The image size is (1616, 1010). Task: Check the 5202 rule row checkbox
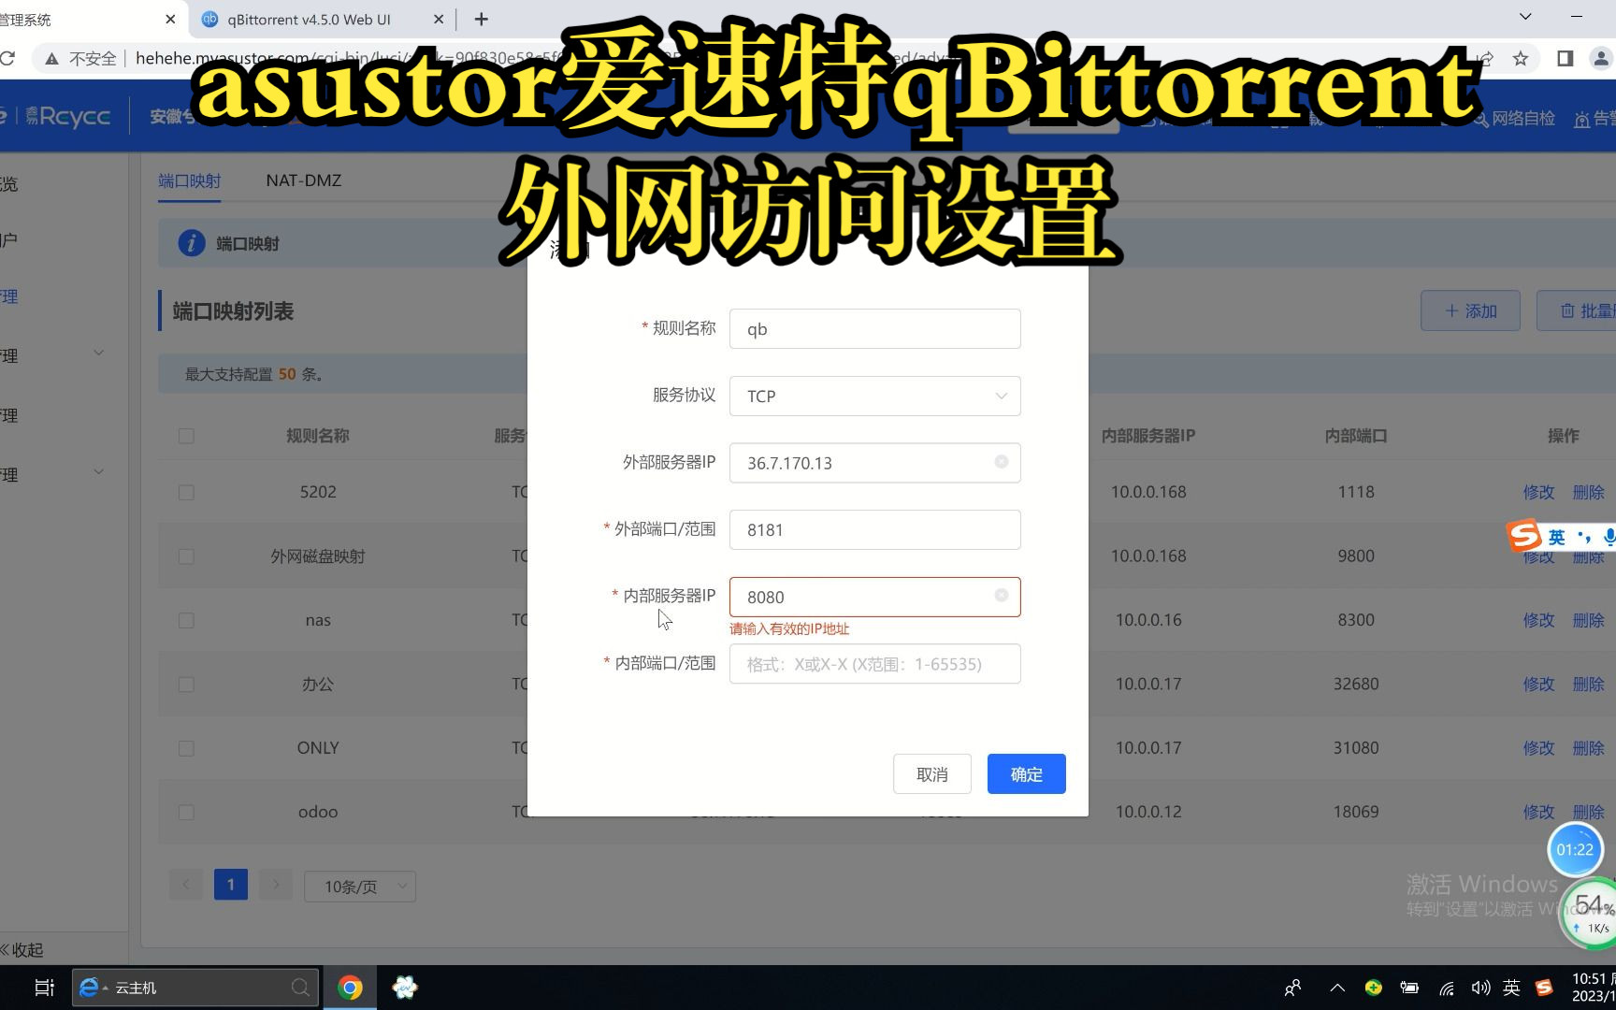tap(186, 492)
